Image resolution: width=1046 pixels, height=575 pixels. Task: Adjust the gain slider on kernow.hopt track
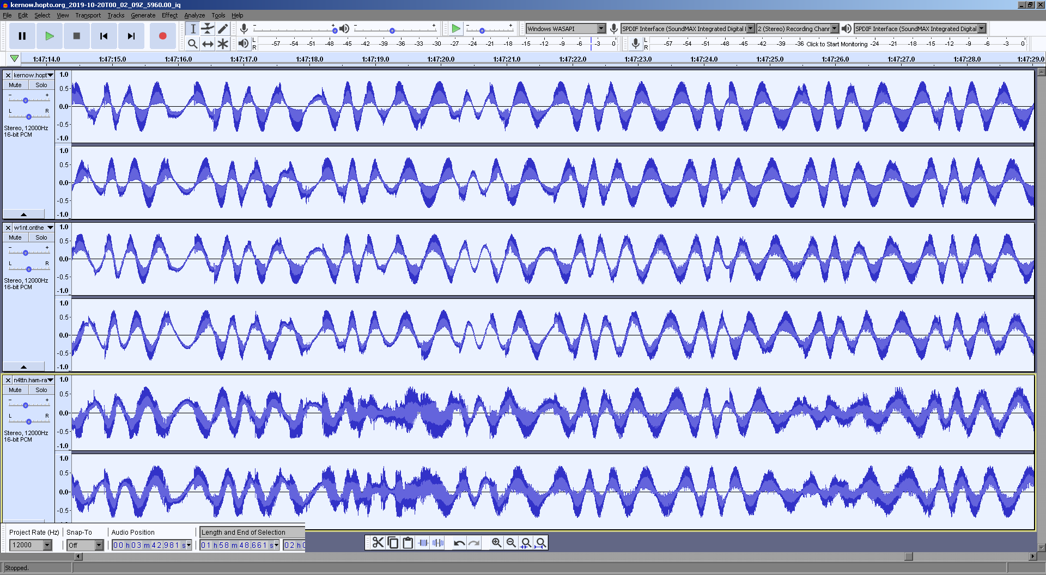[26, 100]
